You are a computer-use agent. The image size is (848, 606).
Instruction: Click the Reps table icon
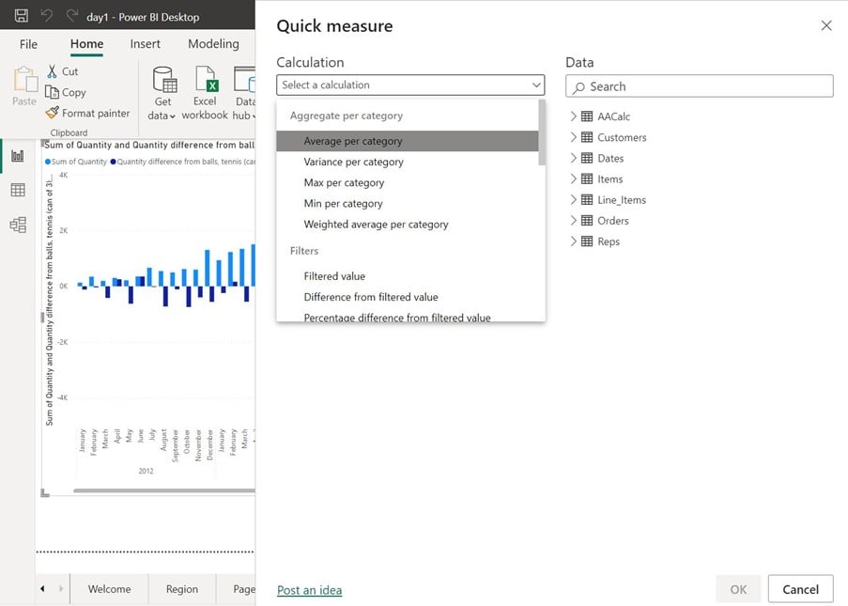click(x=587, y=241)
